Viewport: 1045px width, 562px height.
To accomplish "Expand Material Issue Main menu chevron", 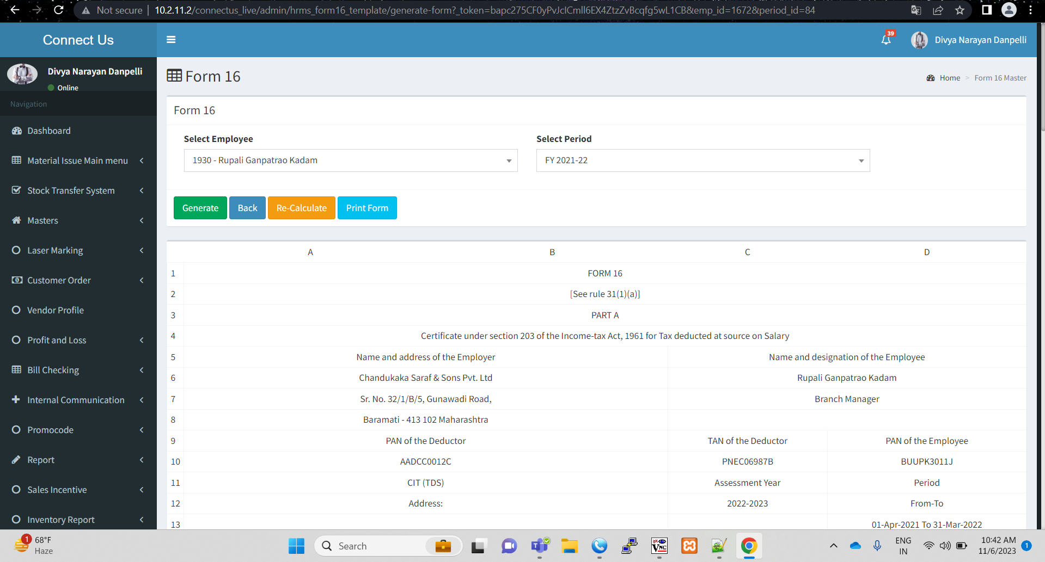I will [142, 160].
